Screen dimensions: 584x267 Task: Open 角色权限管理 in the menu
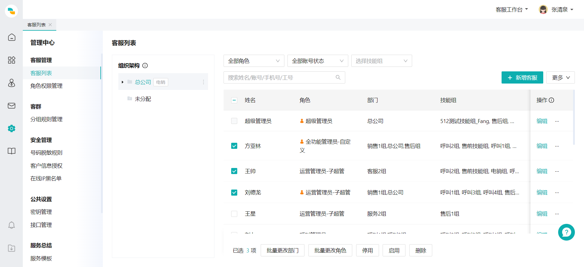46,86
